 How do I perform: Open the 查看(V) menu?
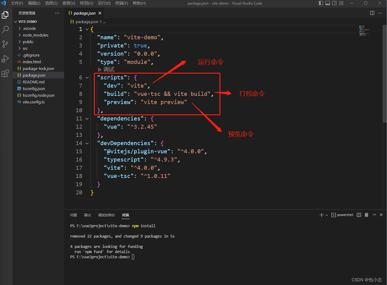point(69,3)
